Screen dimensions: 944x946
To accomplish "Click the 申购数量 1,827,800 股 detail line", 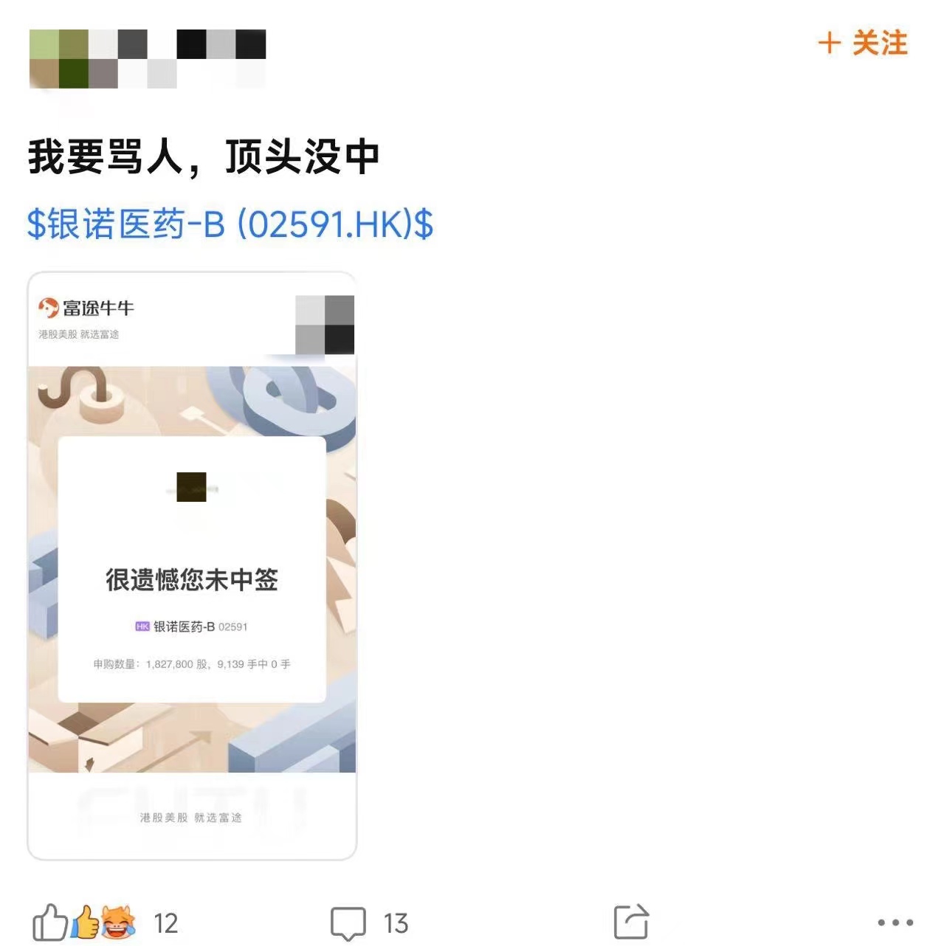I will 192,664.
